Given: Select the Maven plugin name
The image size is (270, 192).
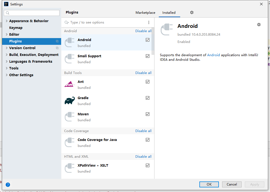Looking at the screenshot, I should (83, 114).
